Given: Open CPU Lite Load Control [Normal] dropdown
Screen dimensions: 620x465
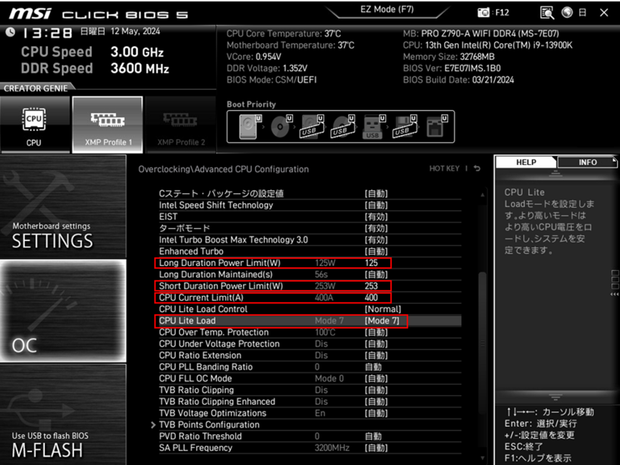Looking at the screenshot, I should coord(383,309).
